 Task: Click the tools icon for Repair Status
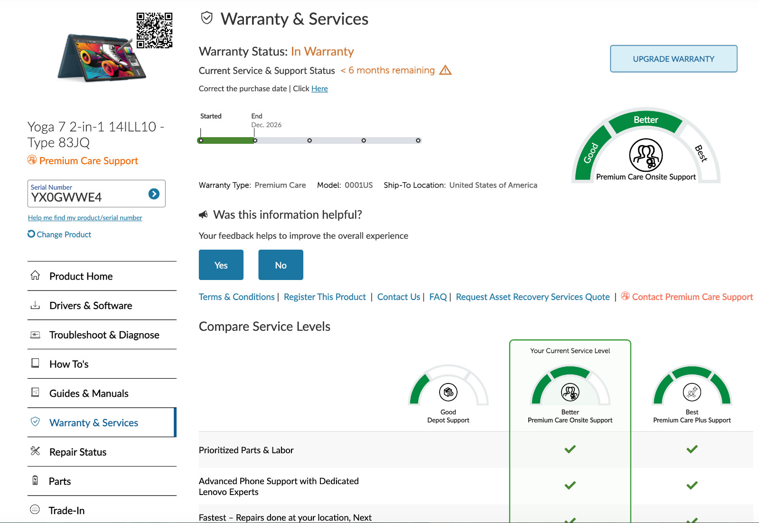(x=35, y=451)
